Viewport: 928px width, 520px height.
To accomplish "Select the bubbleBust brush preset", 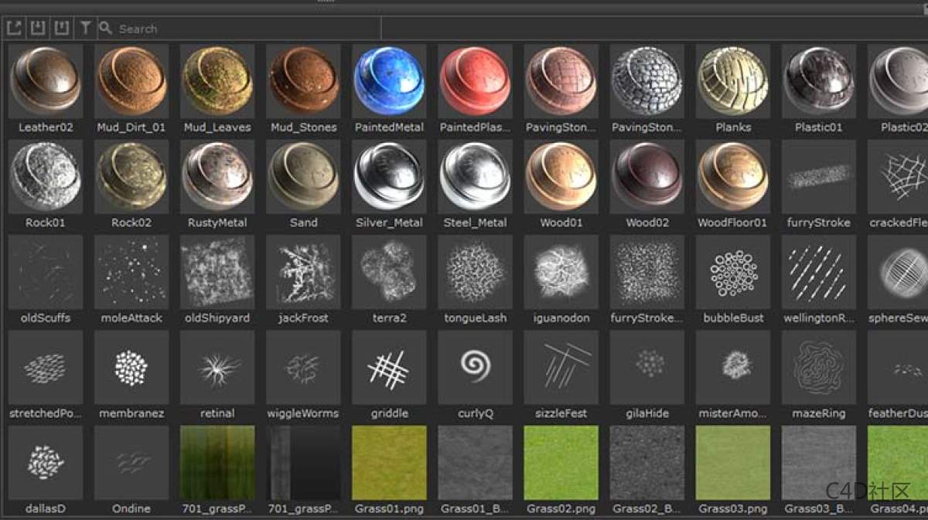I will (732, 272).
